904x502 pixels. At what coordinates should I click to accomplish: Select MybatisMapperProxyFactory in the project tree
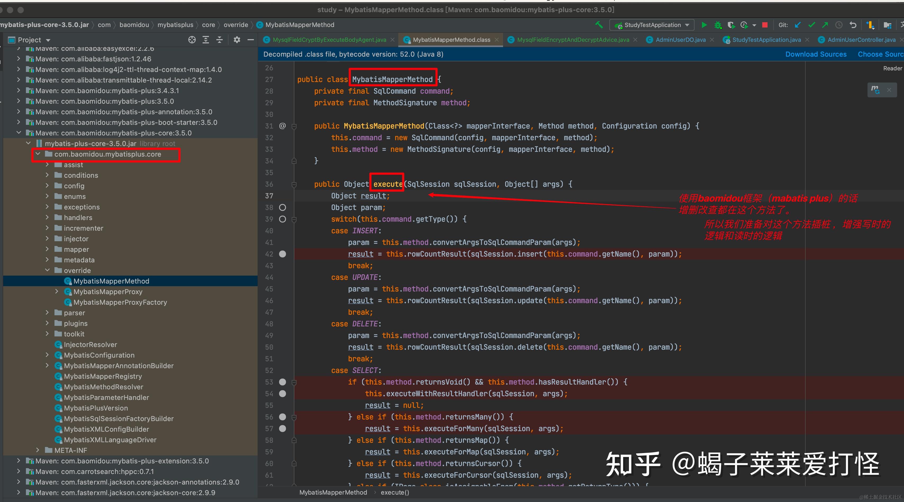point(120,302)
